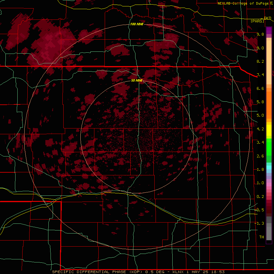The width and height of the screenshot is (274, 274).
Task: Click the 5.0 color scale value
Action: [260, 115]
